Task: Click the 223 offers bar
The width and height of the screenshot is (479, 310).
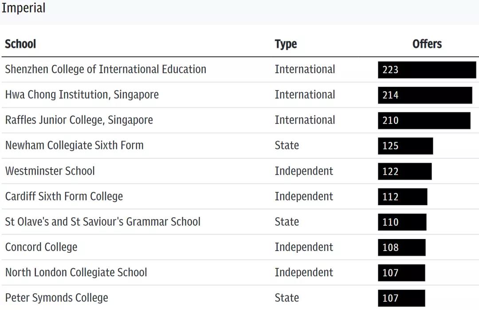Action: coord(427,70)
